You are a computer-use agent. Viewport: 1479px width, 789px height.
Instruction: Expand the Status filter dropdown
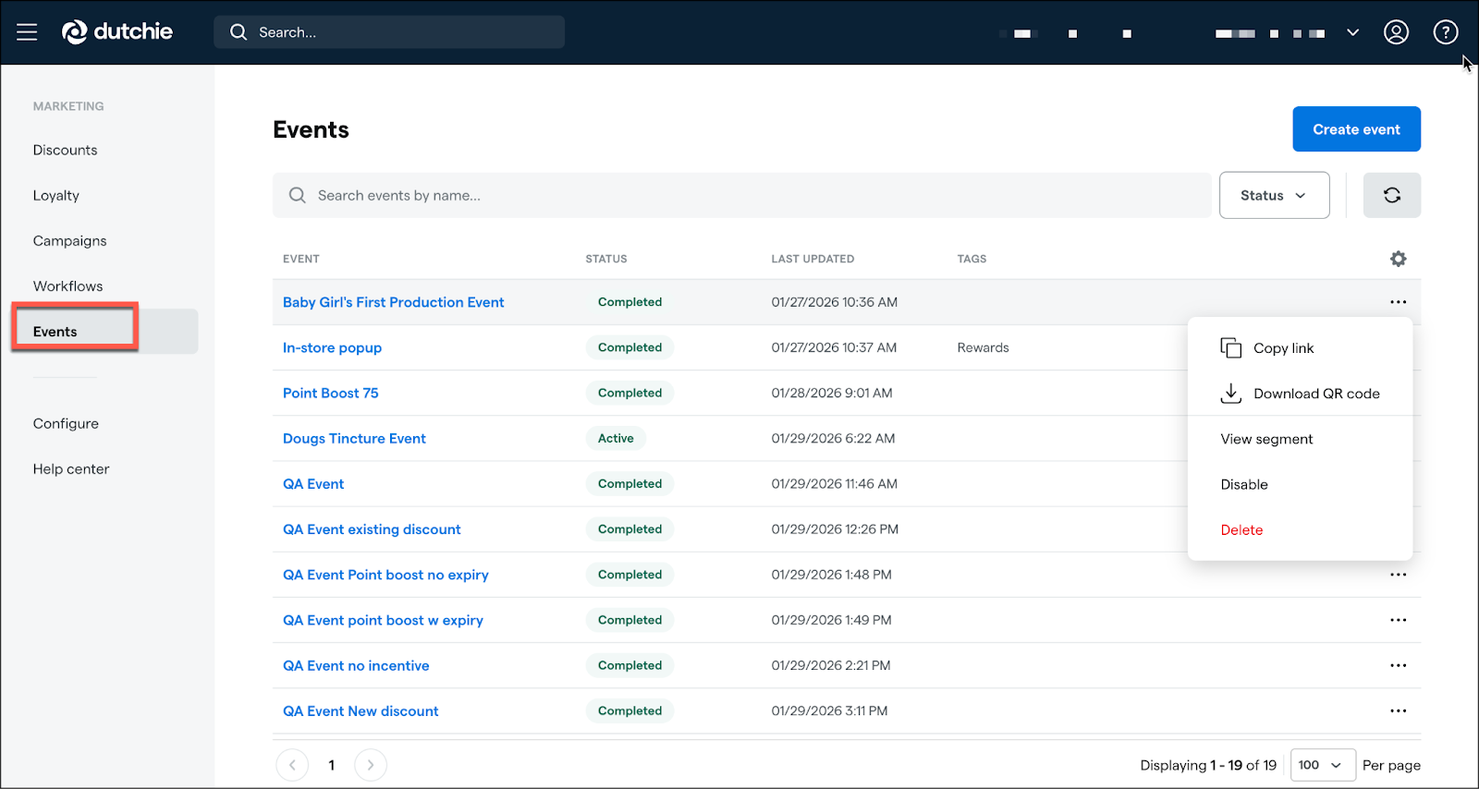click(1274, 195)
